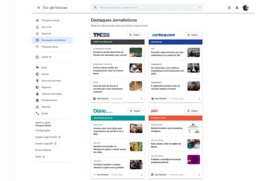Viewport: 266px width, 181px height.
Task: Open more options for Diário do Nordeste card
Action: click(x=142, y=175)
